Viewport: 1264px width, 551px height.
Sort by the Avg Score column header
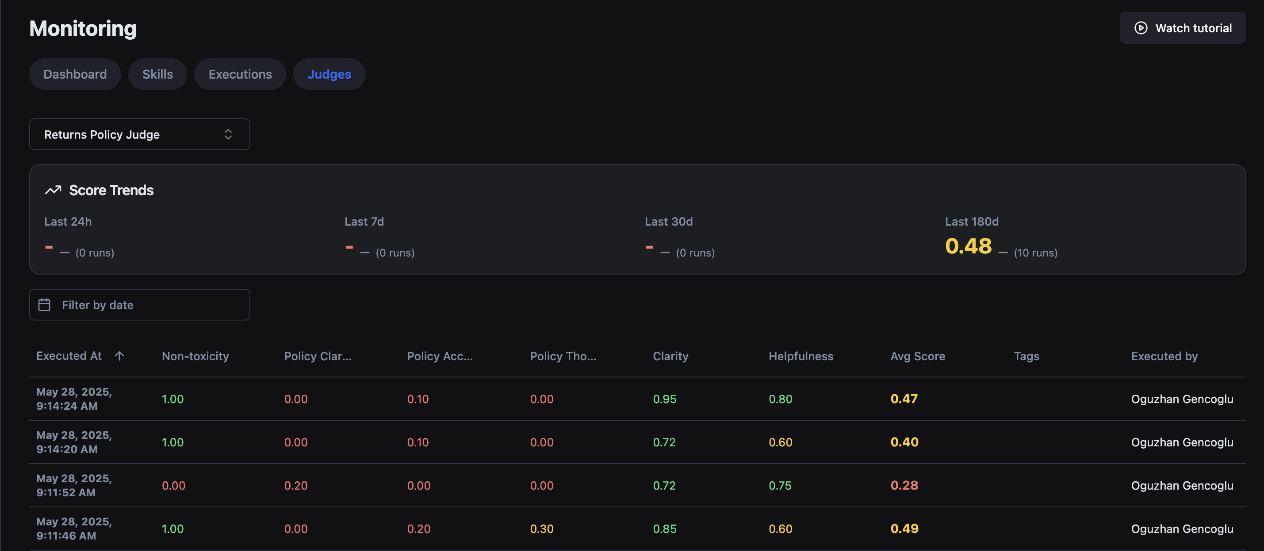point(918,356)
